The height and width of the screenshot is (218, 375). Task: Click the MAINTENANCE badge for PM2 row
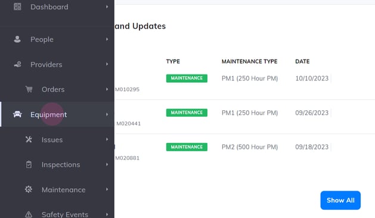[187, 147]
